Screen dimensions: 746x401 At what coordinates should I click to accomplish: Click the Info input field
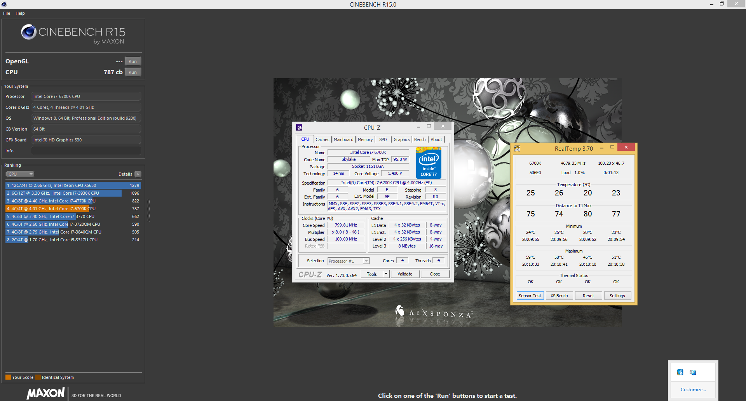86,151
